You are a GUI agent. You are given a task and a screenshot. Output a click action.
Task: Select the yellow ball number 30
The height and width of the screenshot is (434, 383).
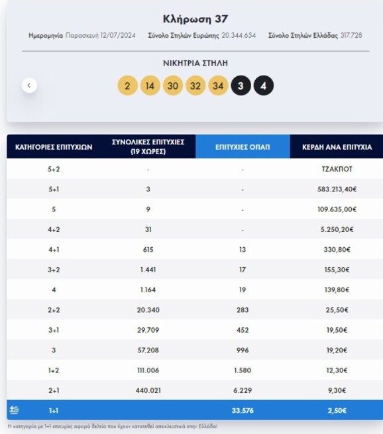point(173,85)
